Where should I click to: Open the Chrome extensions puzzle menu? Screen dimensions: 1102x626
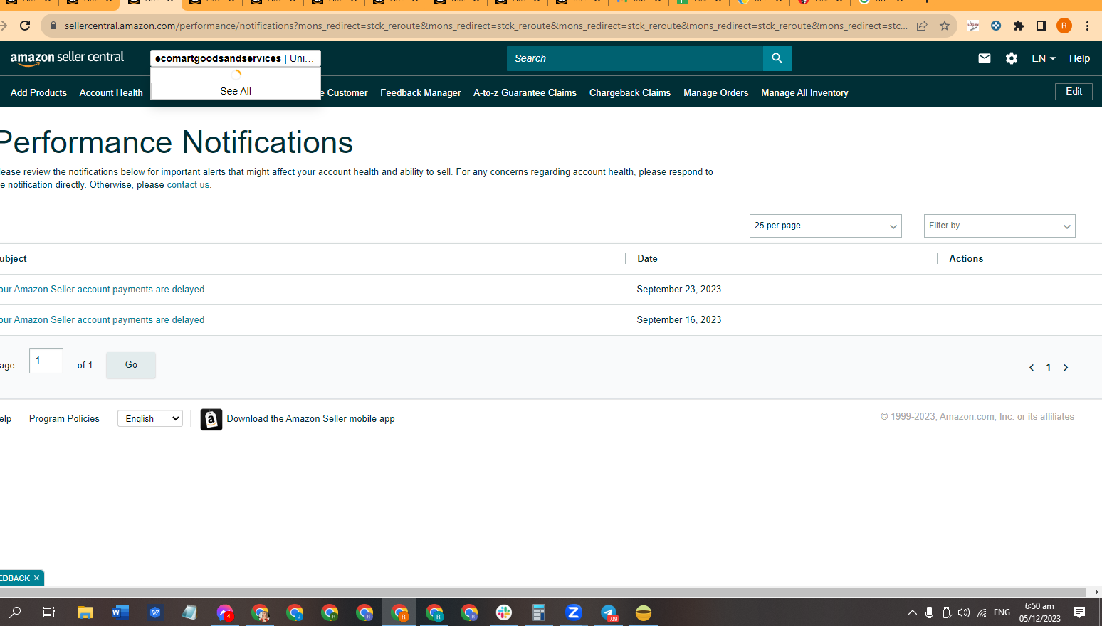point(1019,26)
